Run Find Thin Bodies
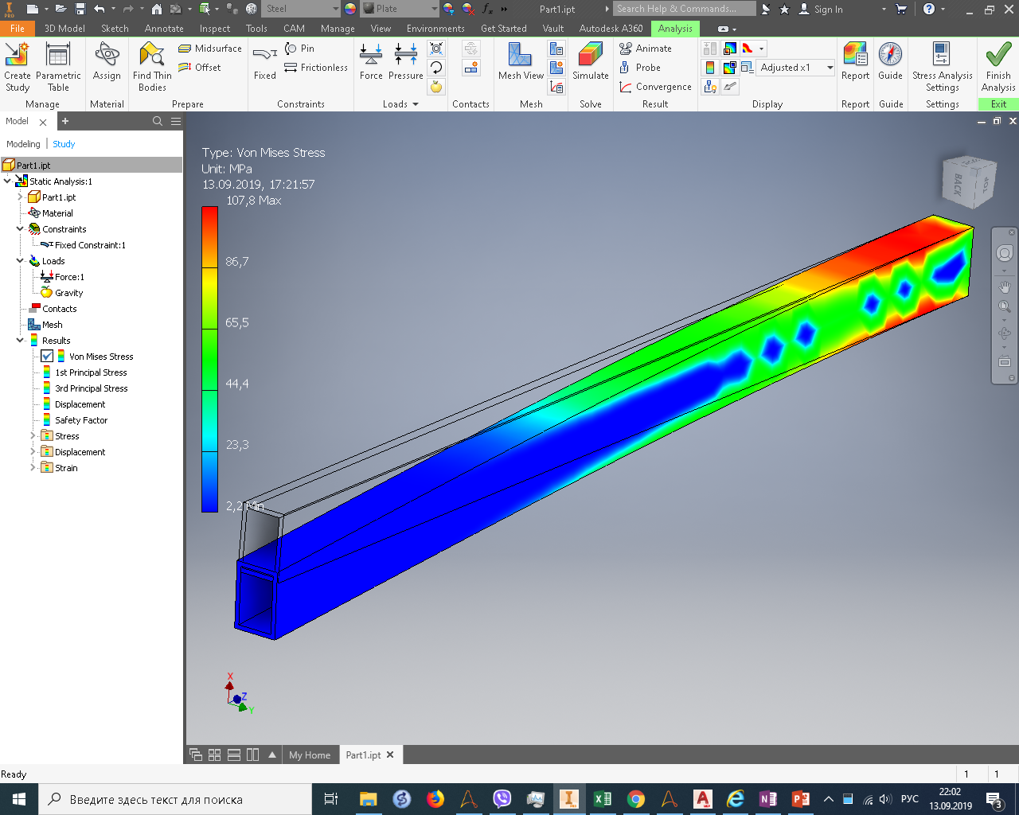Screen dimensions: 1019x815 click(152, 67)
